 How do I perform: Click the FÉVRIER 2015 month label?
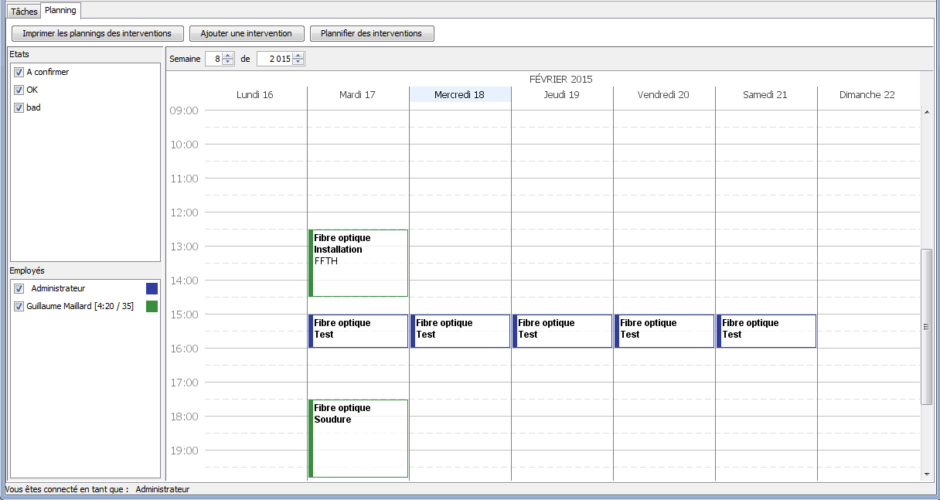click(561, 79)
